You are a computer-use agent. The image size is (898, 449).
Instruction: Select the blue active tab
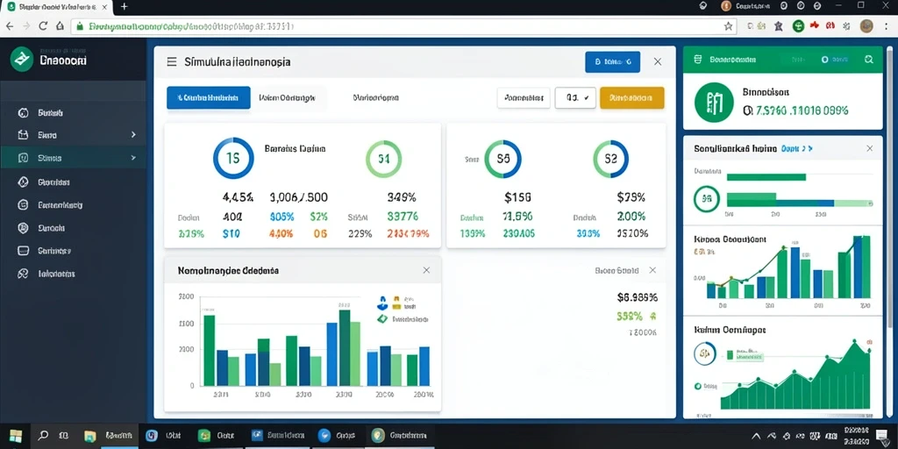(x=209, y=98)
